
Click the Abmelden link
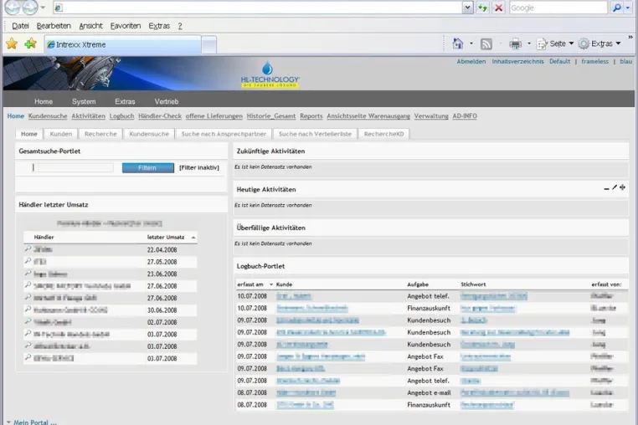tap(471, 61)
